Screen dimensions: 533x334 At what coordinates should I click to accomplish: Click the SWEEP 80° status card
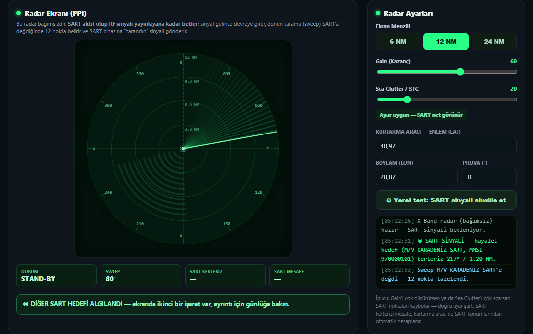141,275
